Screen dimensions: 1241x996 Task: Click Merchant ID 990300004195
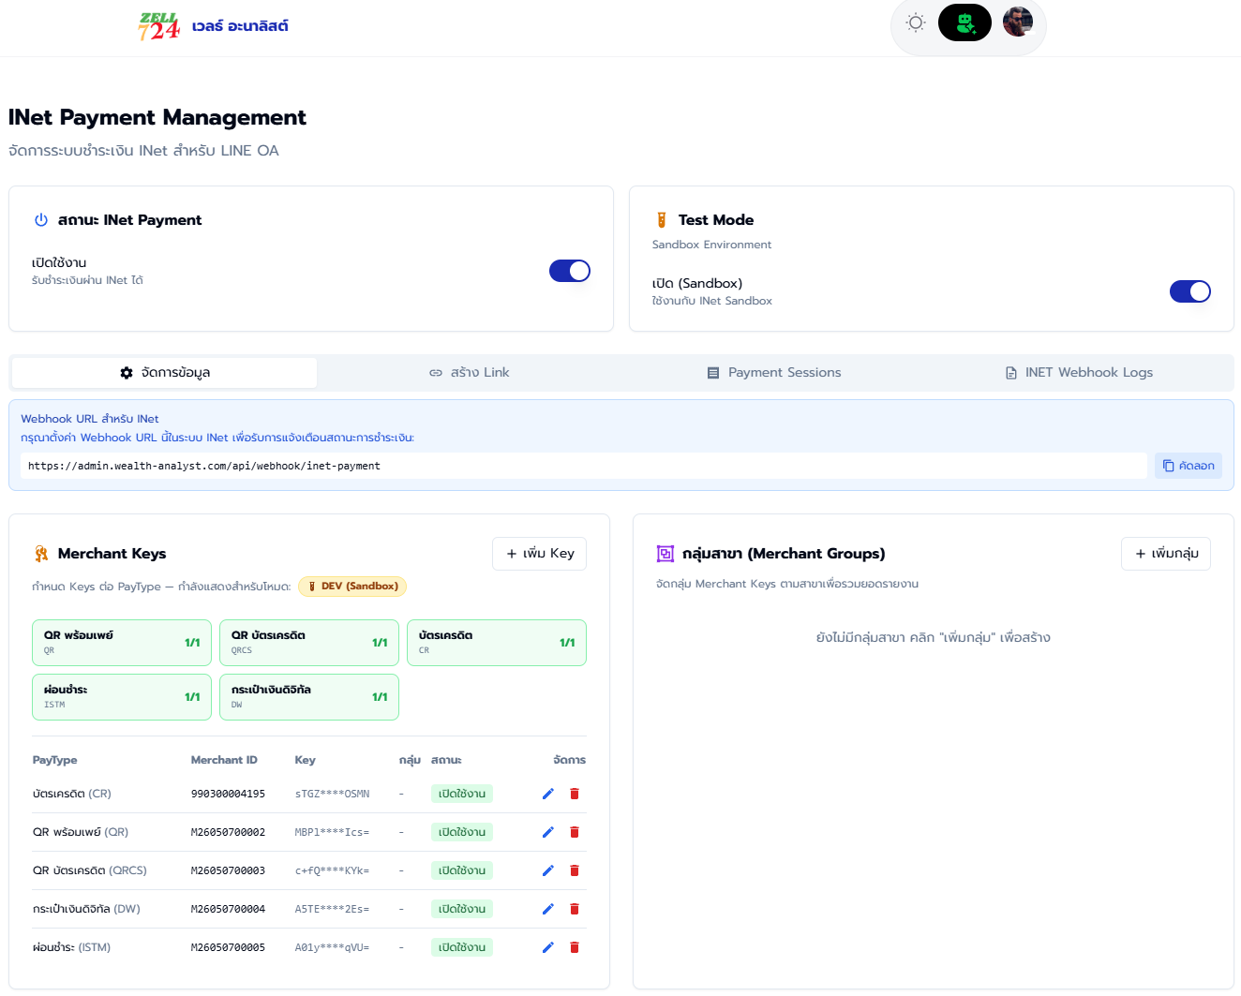228,794
